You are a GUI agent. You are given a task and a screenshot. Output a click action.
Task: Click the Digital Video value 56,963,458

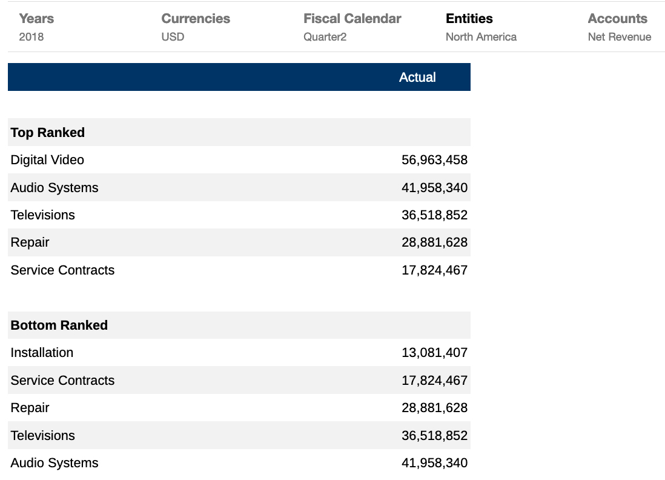point(434,160)
